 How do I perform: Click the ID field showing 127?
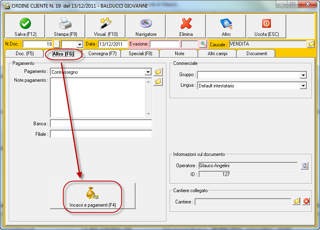[215, 174]
